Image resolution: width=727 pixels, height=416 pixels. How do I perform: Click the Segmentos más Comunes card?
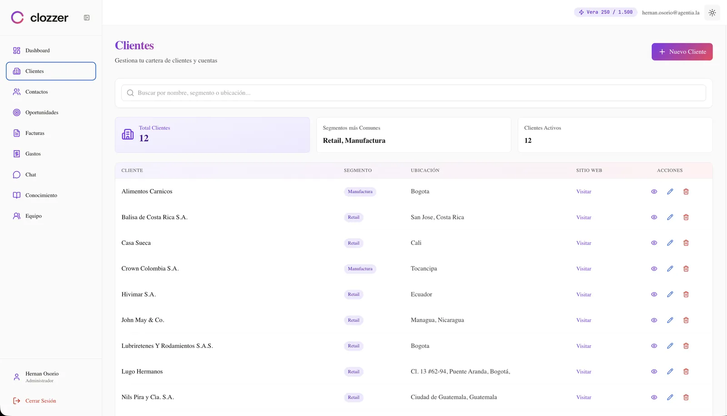click(413, 135)
